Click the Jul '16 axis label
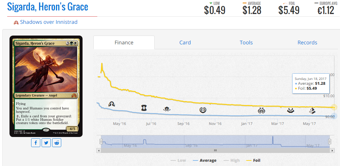The width and height of the screenshot is (340, 166). [151, 124]
